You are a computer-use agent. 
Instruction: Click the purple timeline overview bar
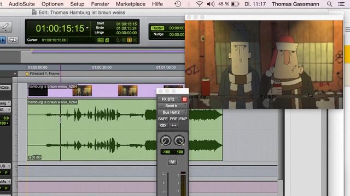pos(108,52)
